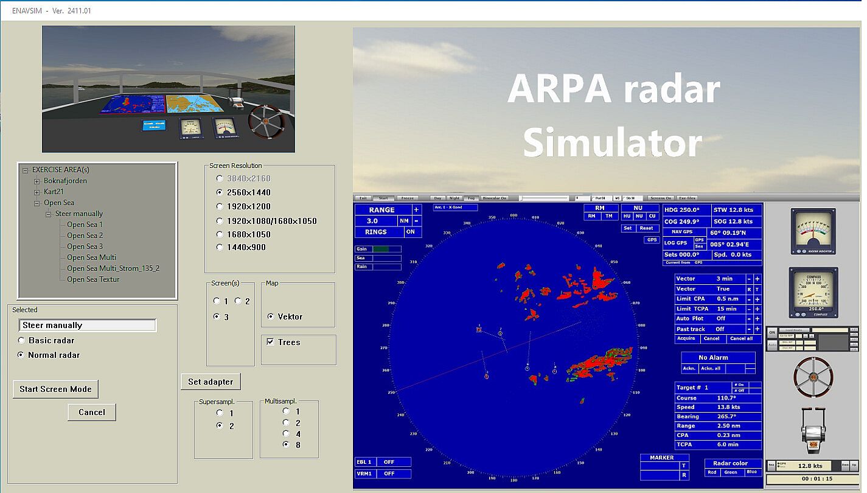Click the radar Gain level bar
The height and width of the screenshot is (493, 867).
click(386, 249)
